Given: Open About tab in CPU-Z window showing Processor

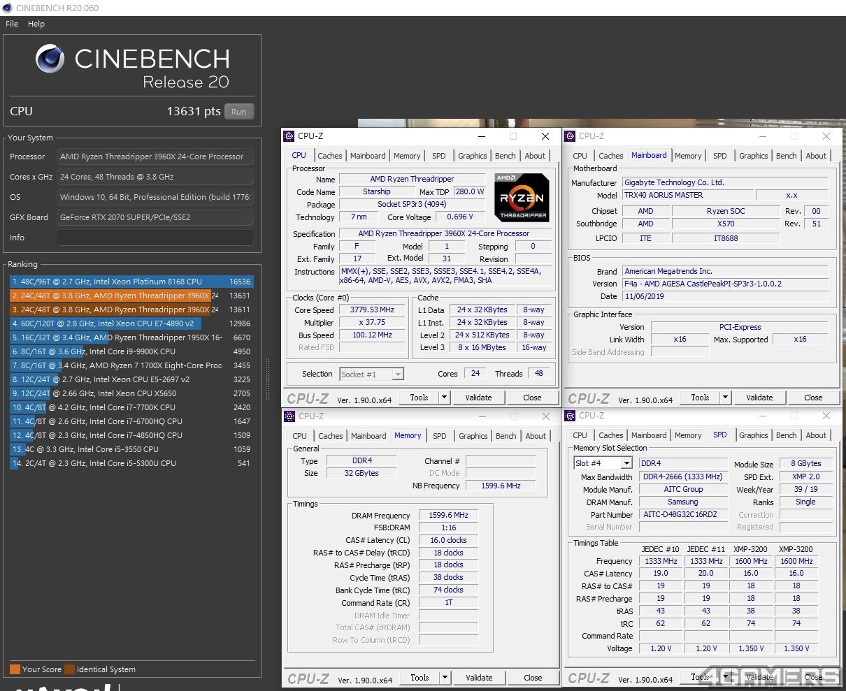Looking at the screenshot, I should pos(536,156).
